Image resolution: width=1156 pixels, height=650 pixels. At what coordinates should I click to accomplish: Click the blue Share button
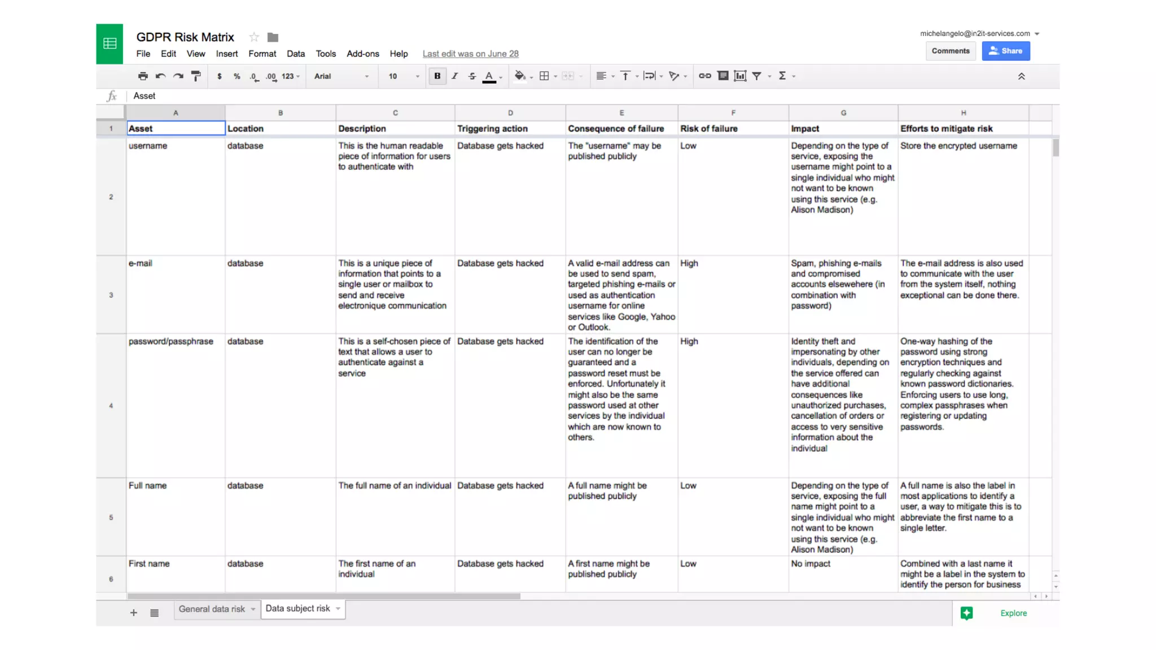pyautogui.click(x=1005, y=51)
